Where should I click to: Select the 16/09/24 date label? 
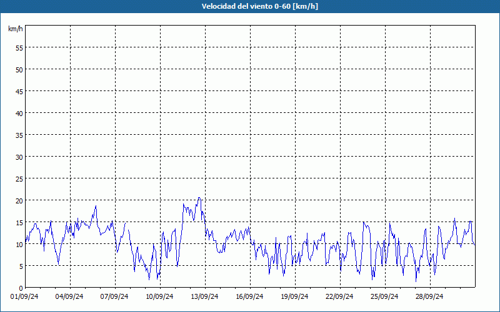coord(249,296)
